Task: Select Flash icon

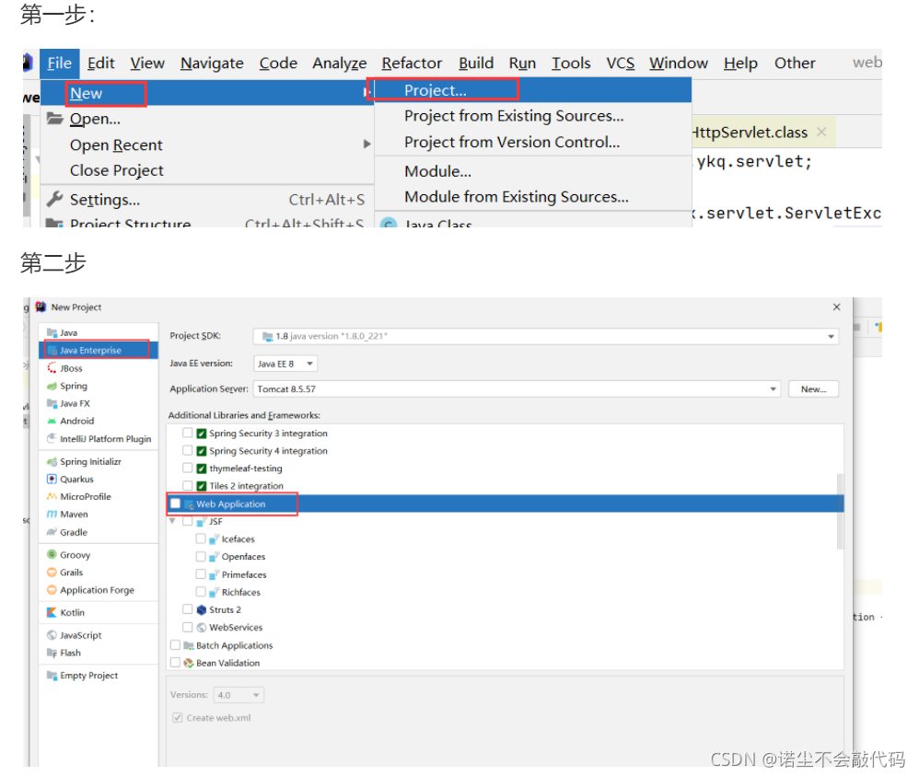Action: tap(52, 653)
